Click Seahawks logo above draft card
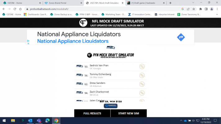221x124 pixels. 110,47
